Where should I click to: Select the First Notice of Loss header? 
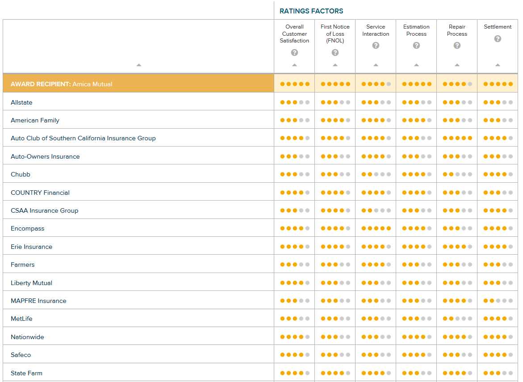[x=335, y=34]
